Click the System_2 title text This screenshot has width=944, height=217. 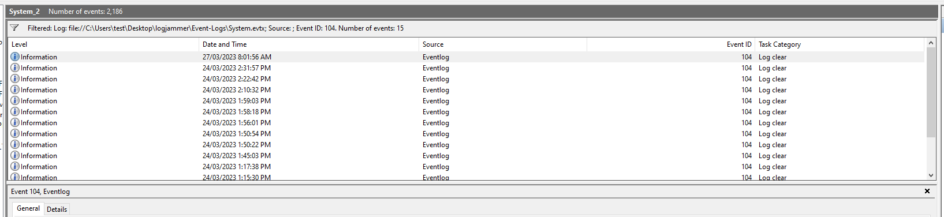[24, 12]
